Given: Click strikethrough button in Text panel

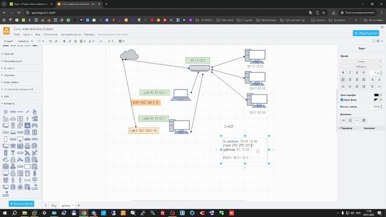Looking at the screenshot, I should point(364,72).
